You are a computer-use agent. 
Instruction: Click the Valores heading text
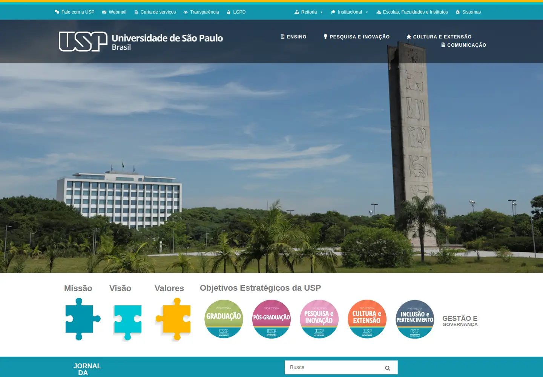(x=169, y=288)
